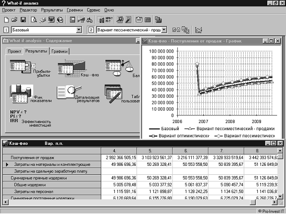Click the financial indicators bar chart toolbar icon
The height and width of the screenshot is (214, 286).
101,20
